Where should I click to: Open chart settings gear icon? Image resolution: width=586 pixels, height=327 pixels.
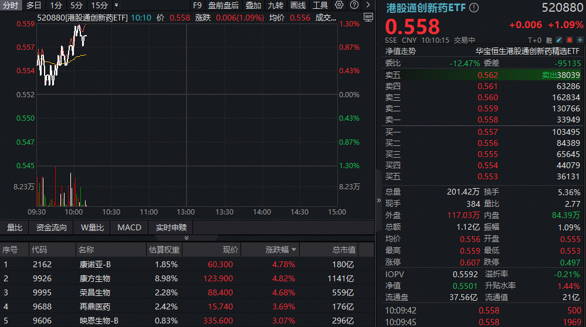click(x=339, y=5)
